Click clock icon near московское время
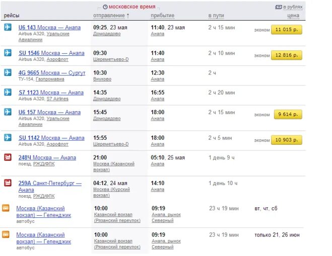 coord(105,7)
